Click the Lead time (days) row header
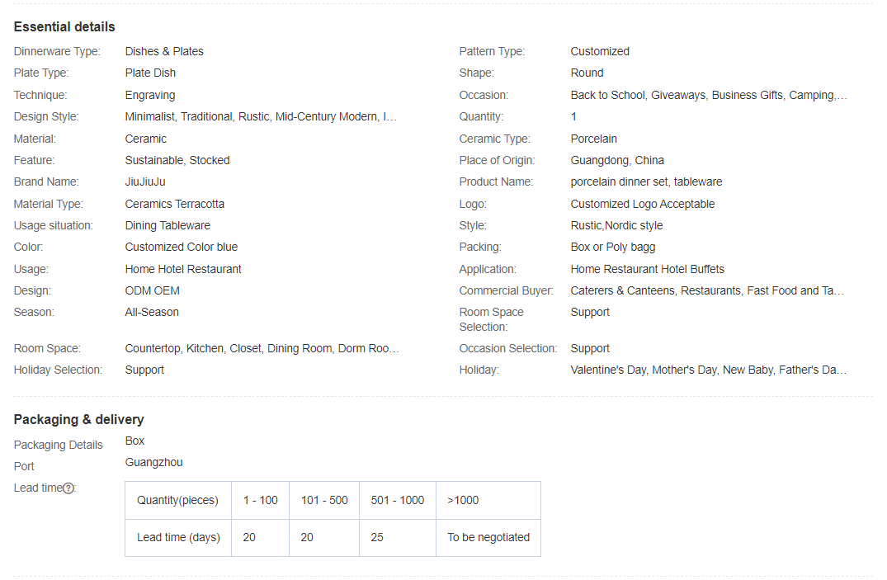Image resolution: width=887 pixels, height=580 pixels. [178, 537]
